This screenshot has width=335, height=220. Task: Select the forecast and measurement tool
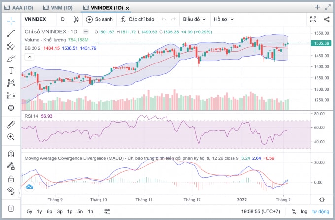click(x=11, y=95)
